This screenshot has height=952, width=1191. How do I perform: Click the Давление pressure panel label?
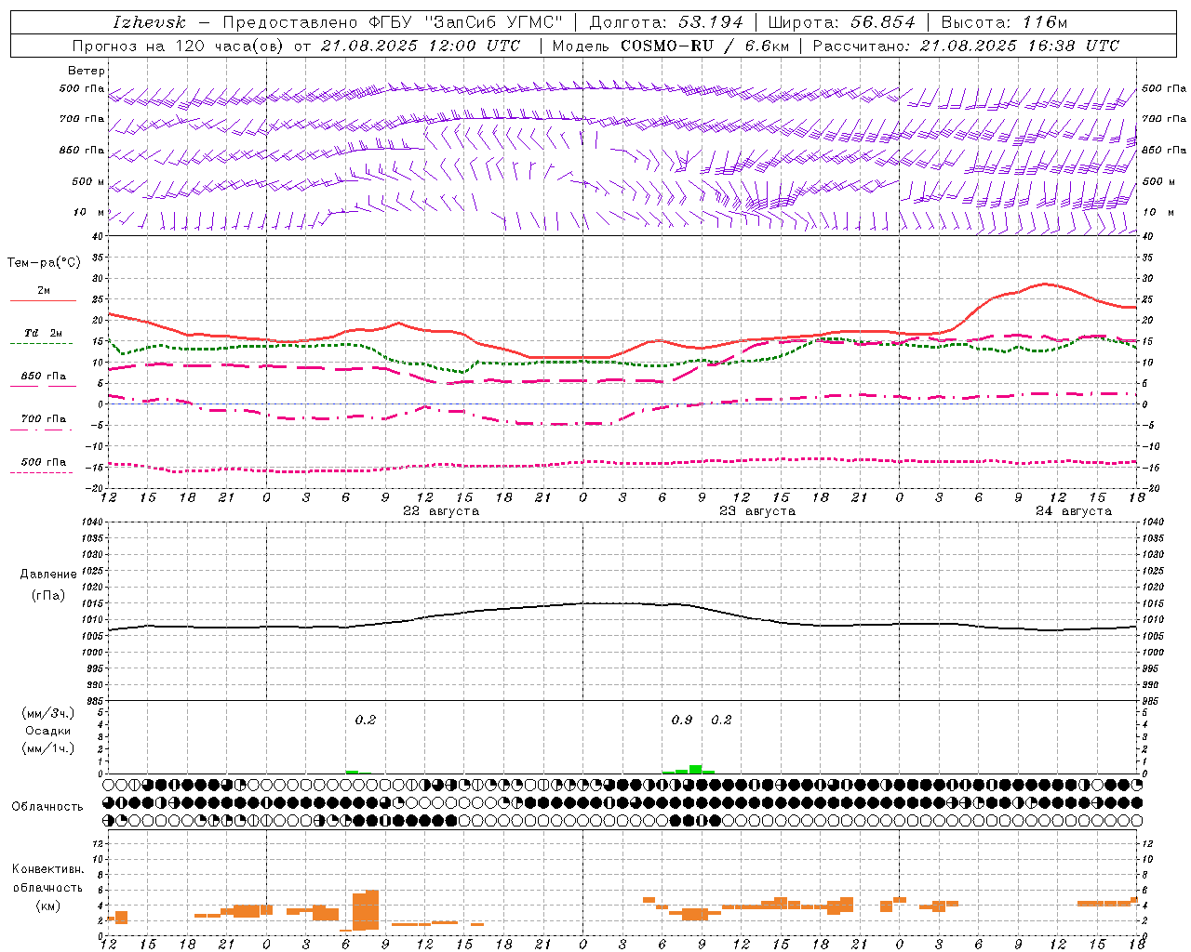[x=48, y=575]
